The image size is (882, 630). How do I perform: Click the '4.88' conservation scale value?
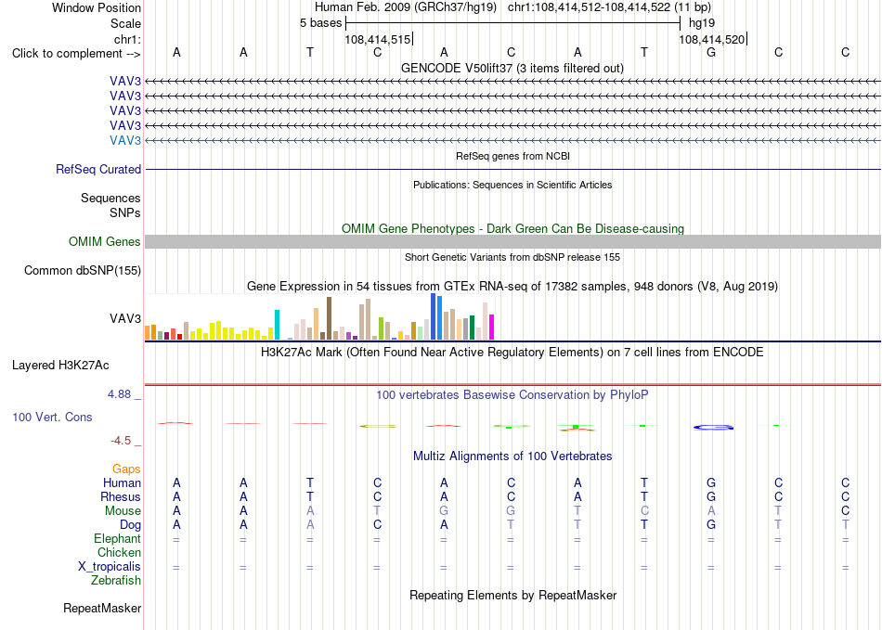coord(119,394)
